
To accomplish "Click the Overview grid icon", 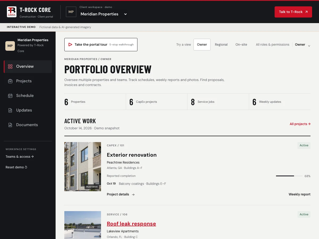I will pos(10,67).
